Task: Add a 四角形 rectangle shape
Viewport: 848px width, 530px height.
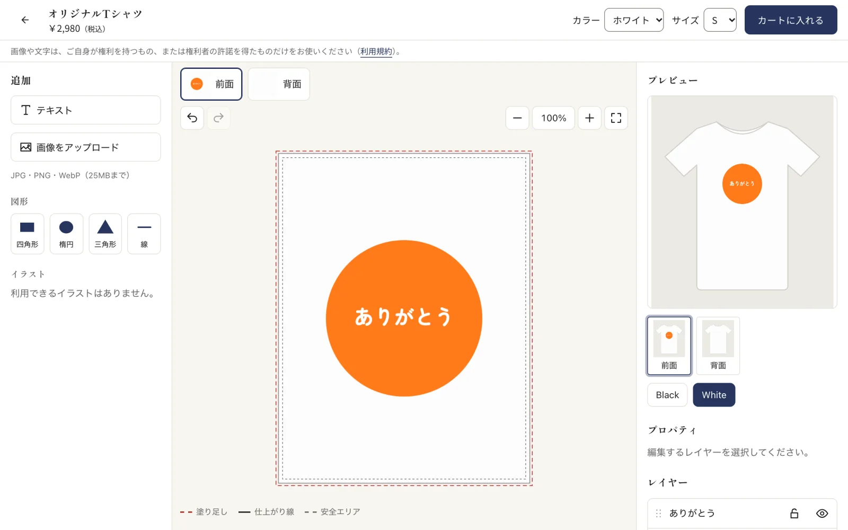Action: 28,234
